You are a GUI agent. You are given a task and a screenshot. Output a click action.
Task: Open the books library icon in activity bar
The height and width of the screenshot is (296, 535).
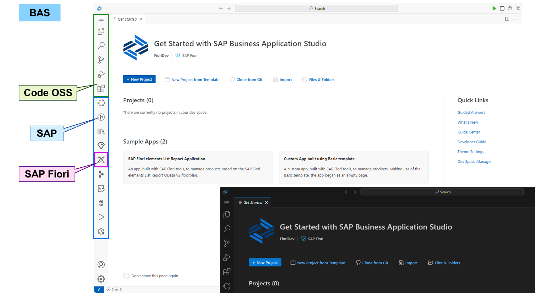pyautogui.click(x=101, y=132)
